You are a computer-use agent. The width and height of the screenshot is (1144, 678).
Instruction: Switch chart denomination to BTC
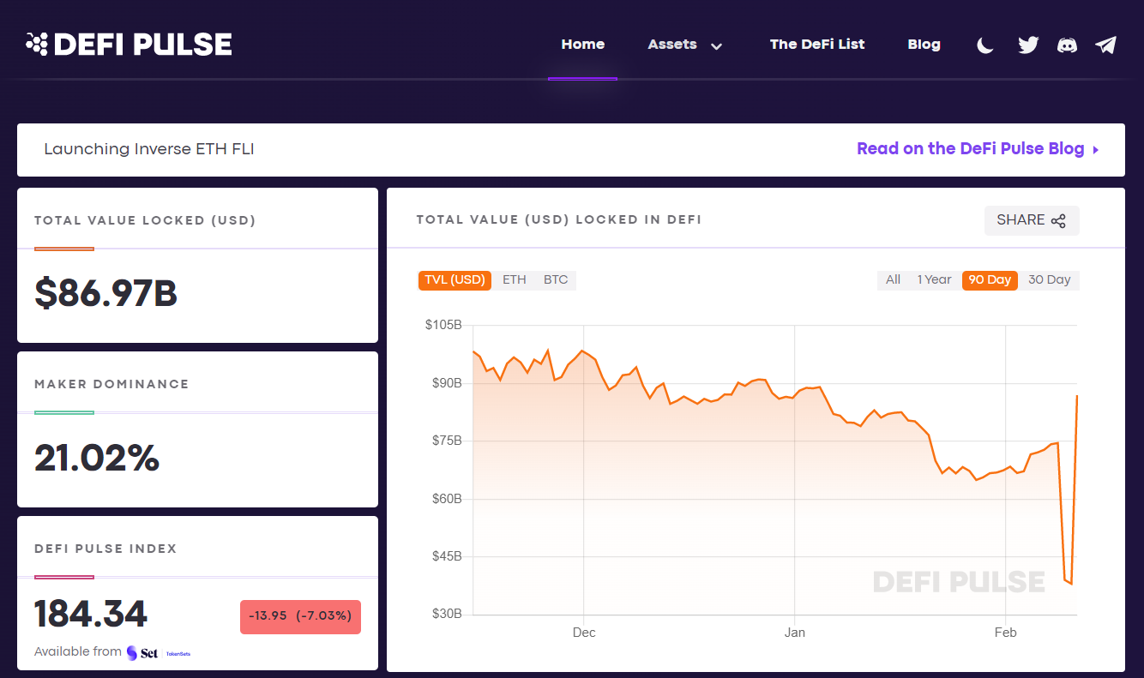556,280
